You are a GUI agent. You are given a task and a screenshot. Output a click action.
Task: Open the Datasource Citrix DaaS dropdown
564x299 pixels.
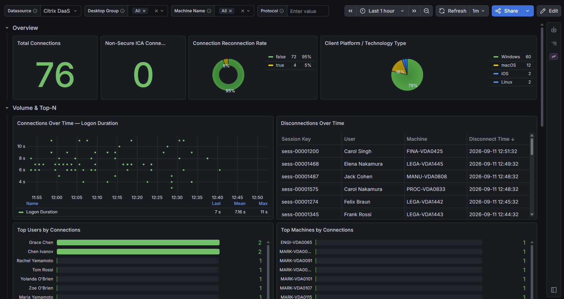60,11
